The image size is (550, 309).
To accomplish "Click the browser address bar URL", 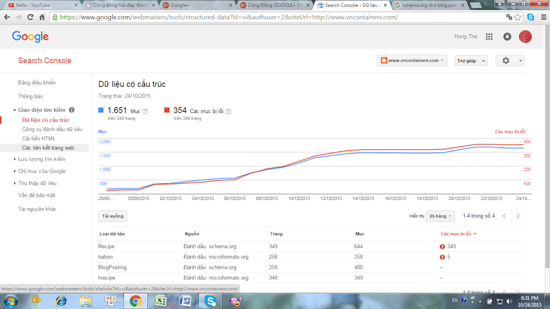I will (229, 17).
